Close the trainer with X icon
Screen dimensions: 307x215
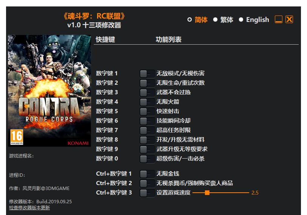[289, 19]
